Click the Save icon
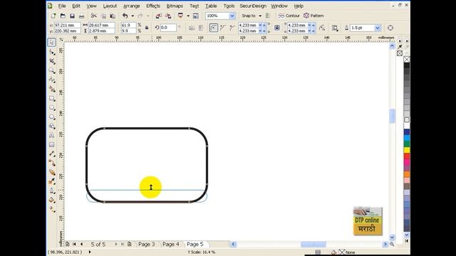Viewport: 456px width, 256px height. [x=72, y=16]
